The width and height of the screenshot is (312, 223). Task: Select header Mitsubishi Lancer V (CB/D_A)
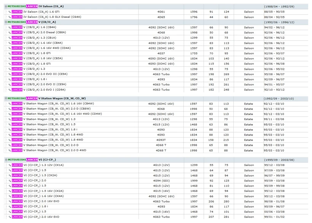32,22
